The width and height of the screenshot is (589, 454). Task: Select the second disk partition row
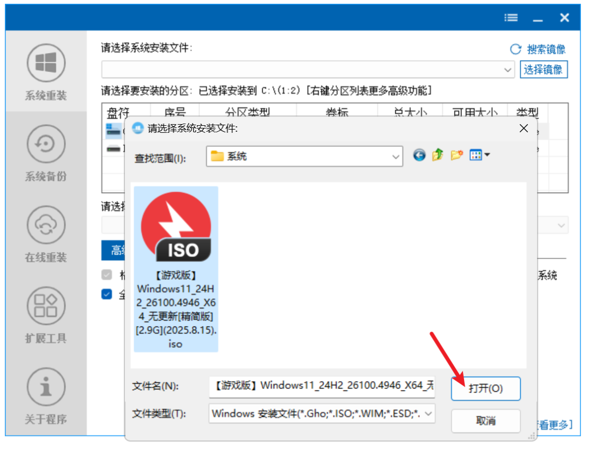tap(113, 149)
